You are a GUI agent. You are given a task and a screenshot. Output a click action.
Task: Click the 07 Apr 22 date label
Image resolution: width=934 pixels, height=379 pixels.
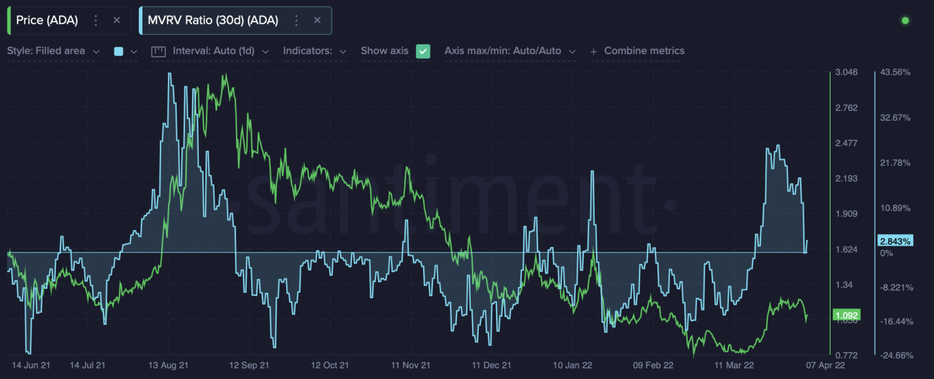(826, 365)
